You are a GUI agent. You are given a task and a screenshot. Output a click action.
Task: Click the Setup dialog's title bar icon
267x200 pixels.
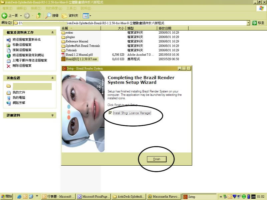pos(64,68)
